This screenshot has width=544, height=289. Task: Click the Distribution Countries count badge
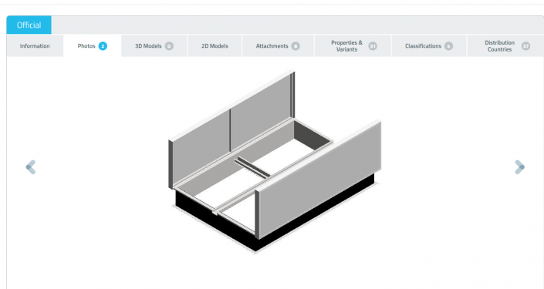pyautogui.click(x=526, y=46)
